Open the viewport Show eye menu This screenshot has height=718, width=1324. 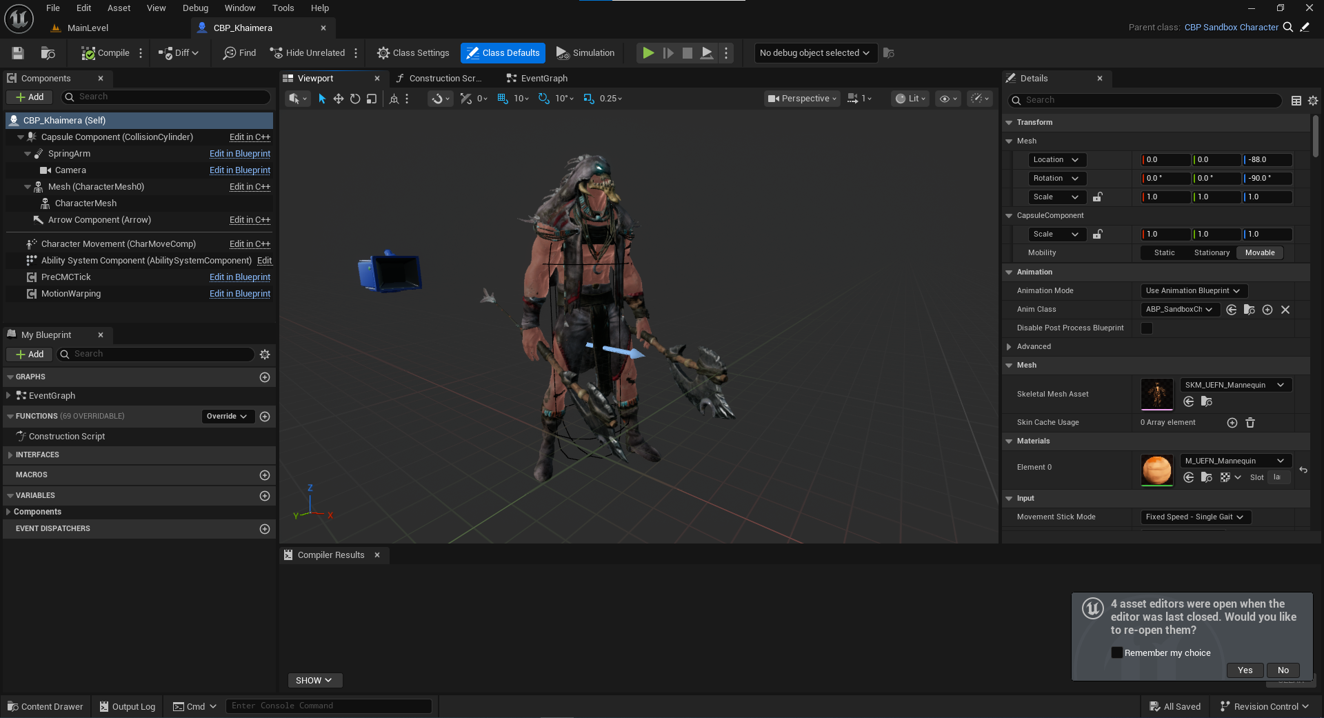pos(948,99)
